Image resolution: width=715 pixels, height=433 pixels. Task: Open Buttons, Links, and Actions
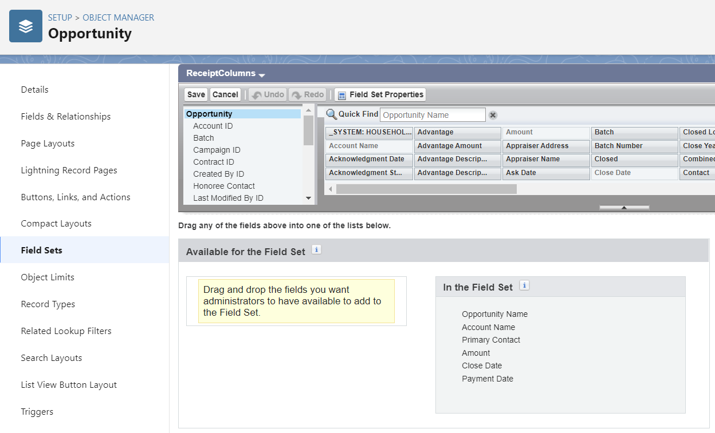[76, 197]
